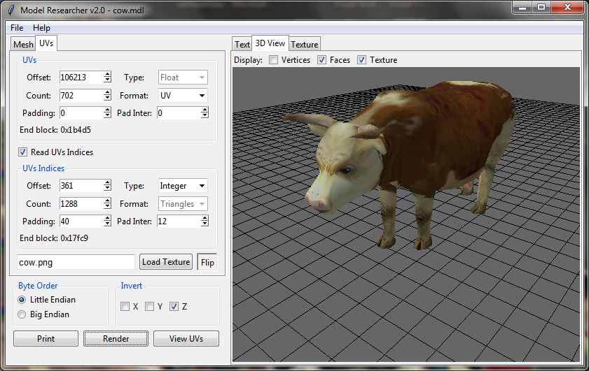Decrease the UVs Count value 702
The image size is (589, 371).
(x=107, y=99)
